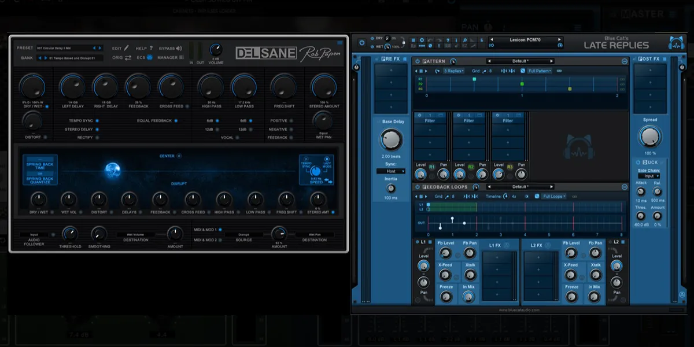Click the Edit pencil icon in Delsane
The image size is (694, 347).
coord(126,49)
